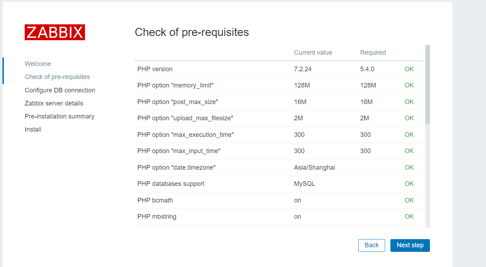This screenshot has height=267, width=486.
Task: Click the Check of pre-requisites heading
Action: point(192,32)
